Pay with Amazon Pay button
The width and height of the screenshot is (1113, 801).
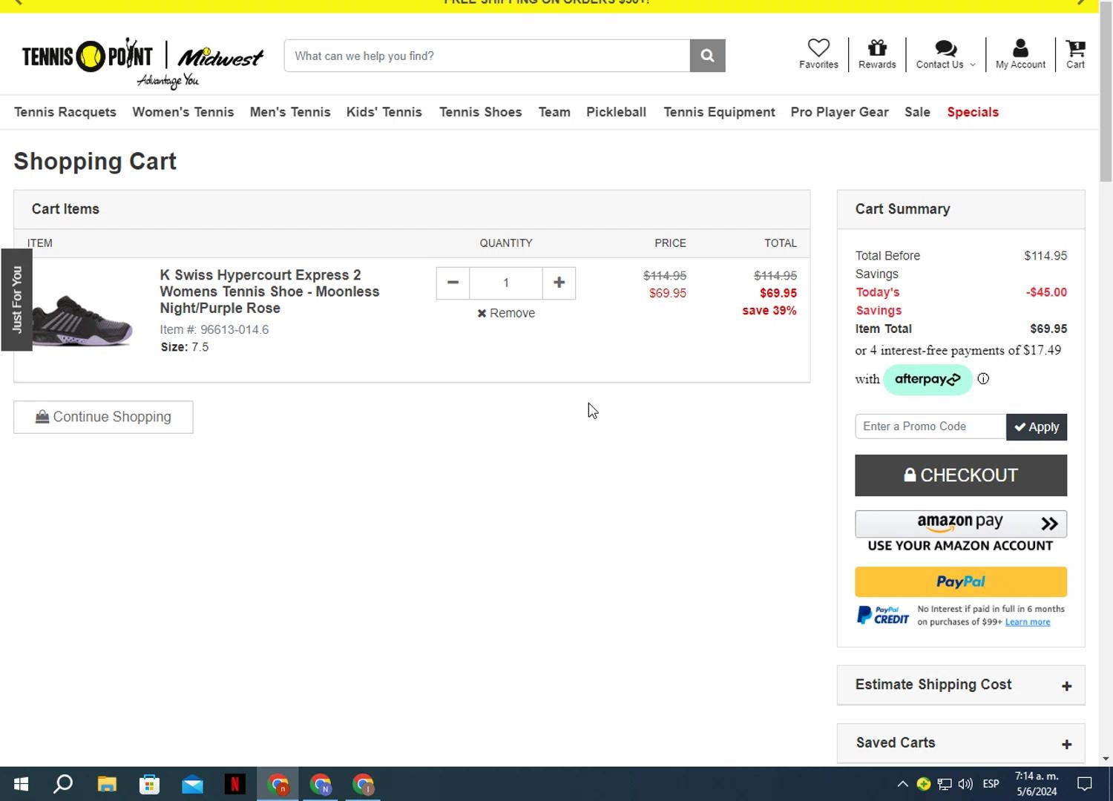pyautogui.click(x=961, y=524)
